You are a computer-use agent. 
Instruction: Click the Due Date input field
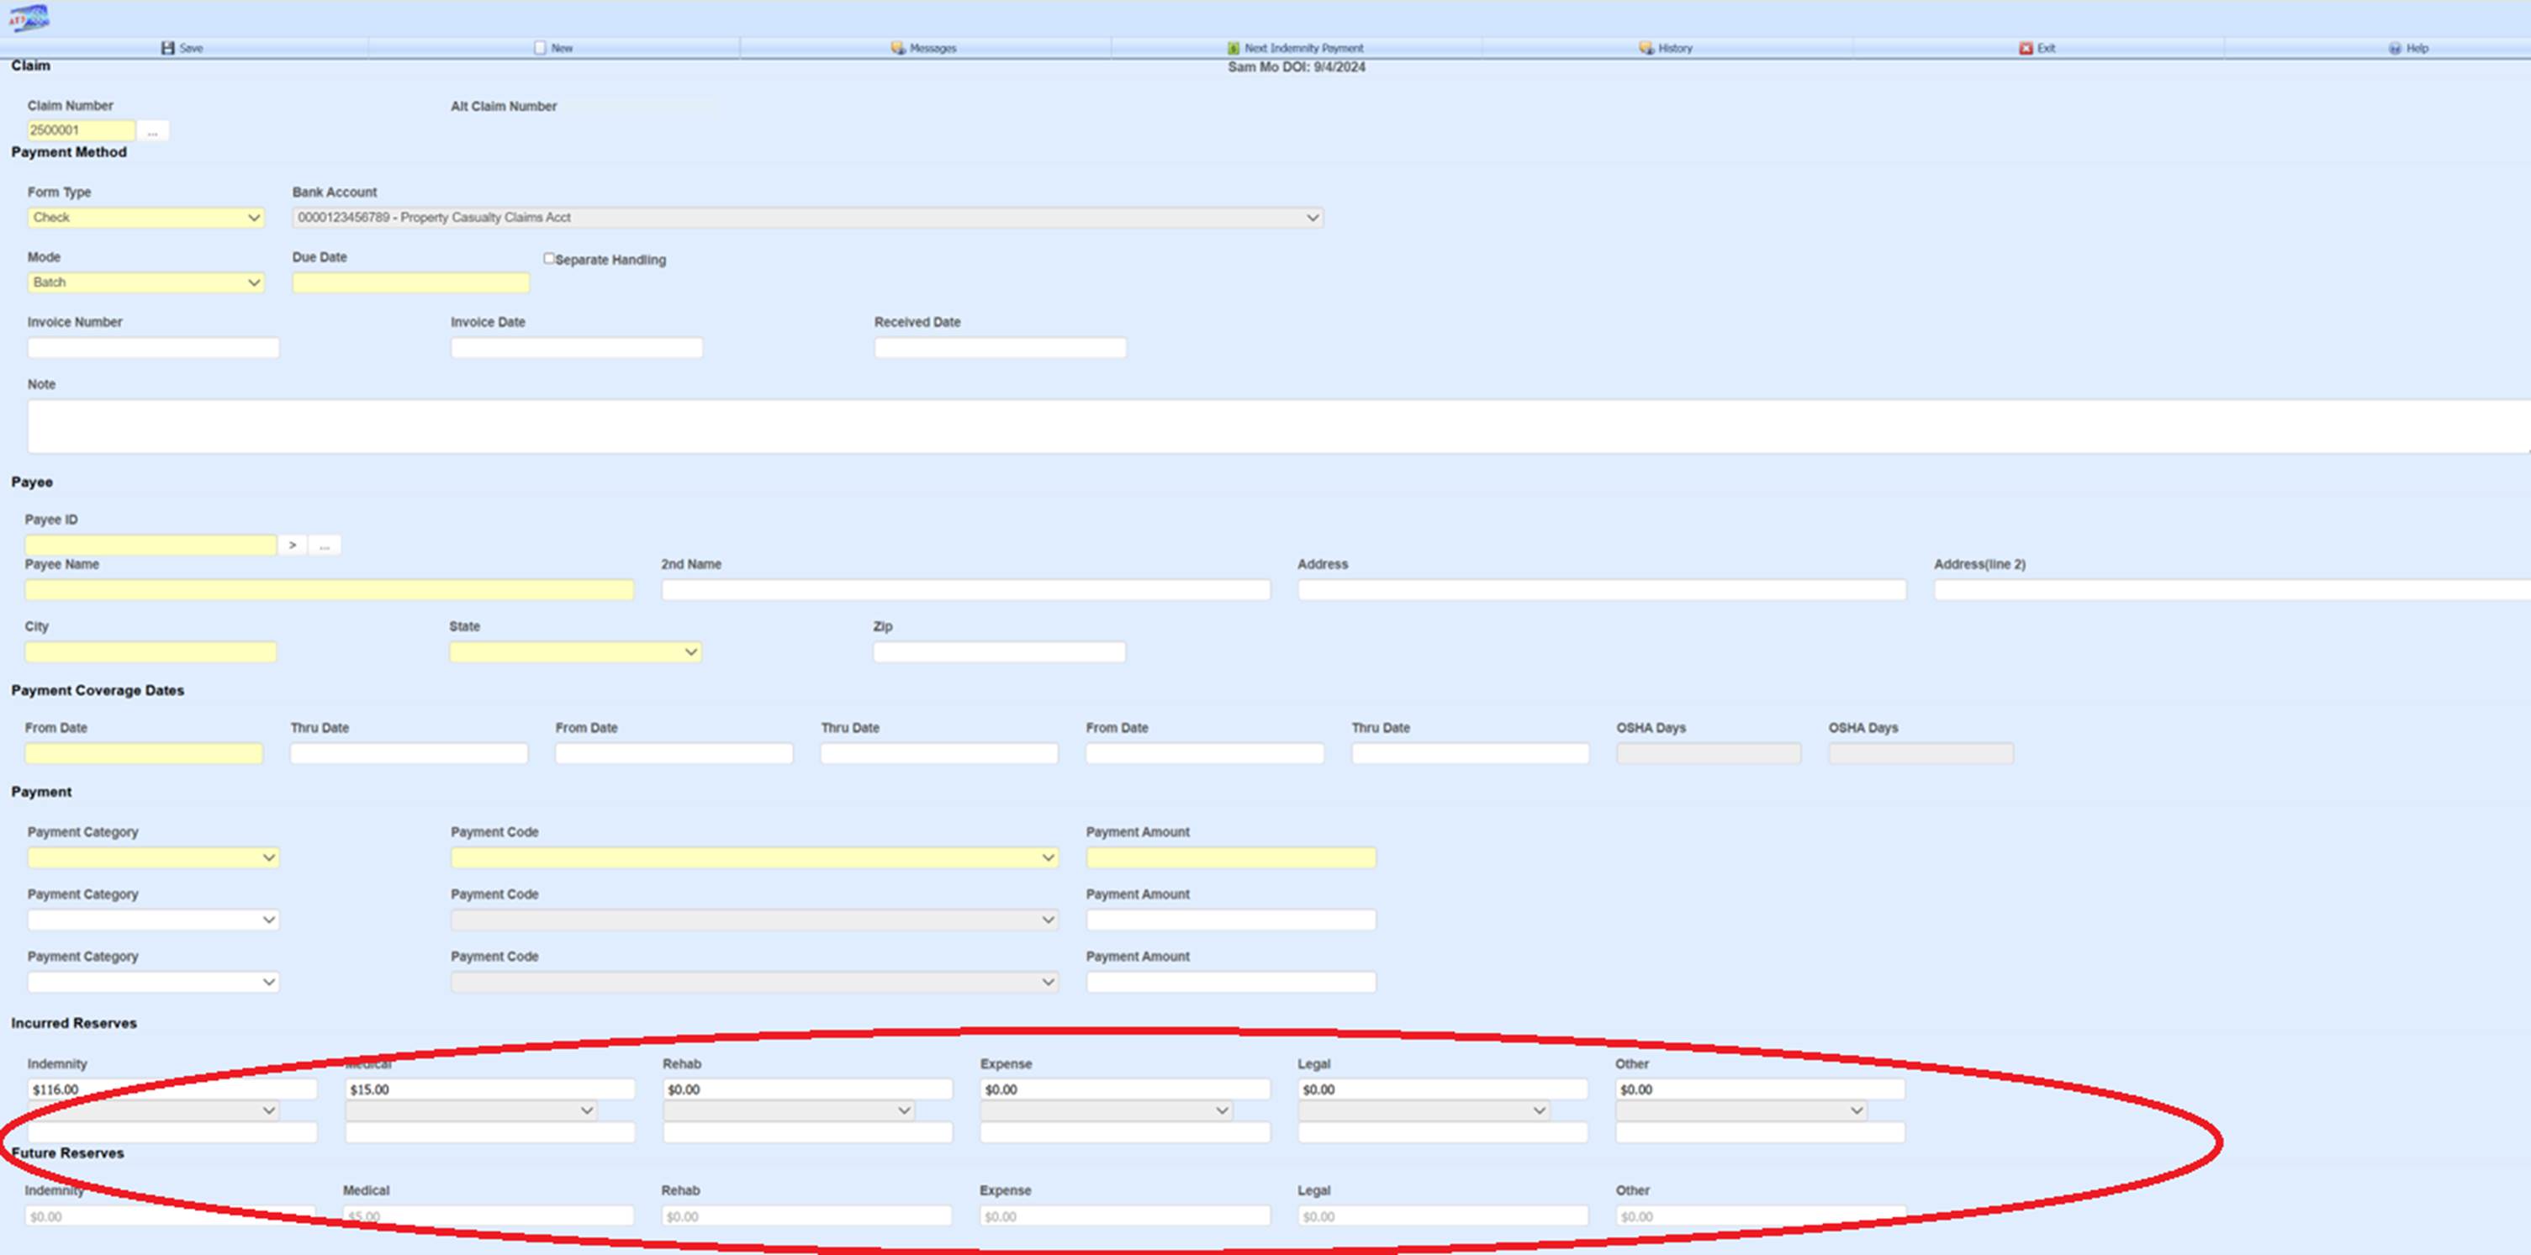click(x=410, y=282)
